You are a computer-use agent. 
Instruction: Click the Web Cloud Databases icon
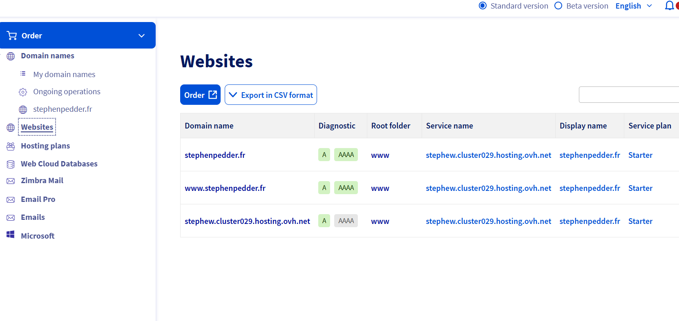click(x=11, y=164)
